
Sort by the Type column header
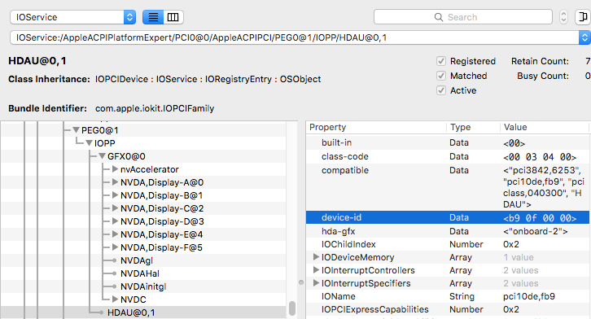point(474,127)
